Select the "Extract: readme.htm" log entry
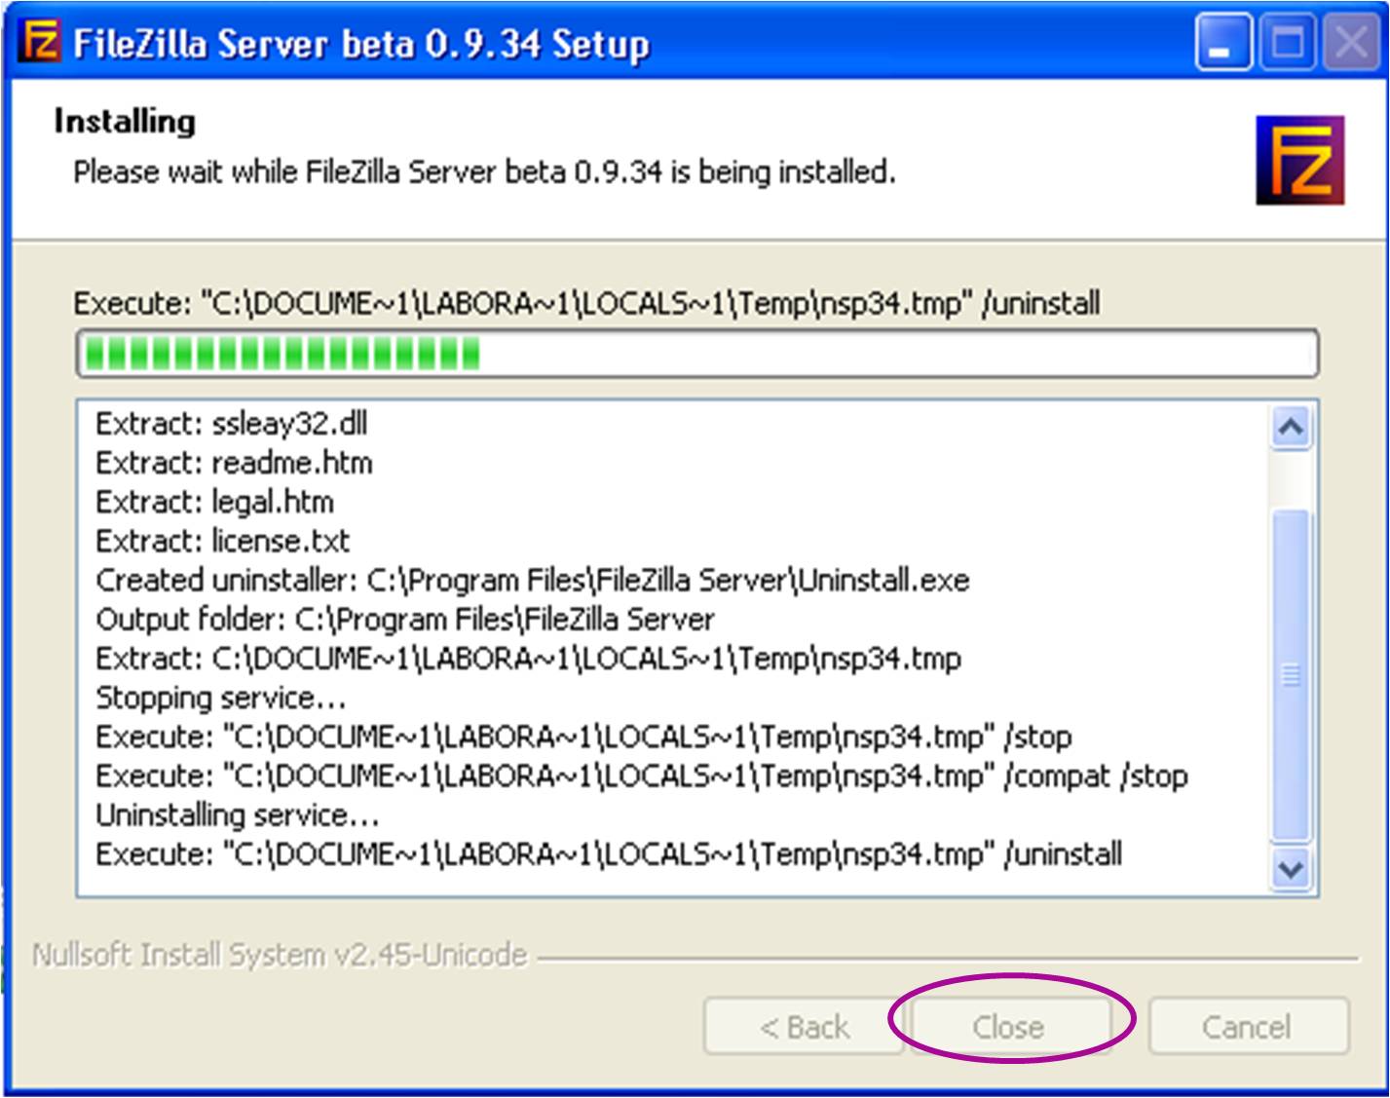This screenshot has width=1390, height=1098. point(234,463)
